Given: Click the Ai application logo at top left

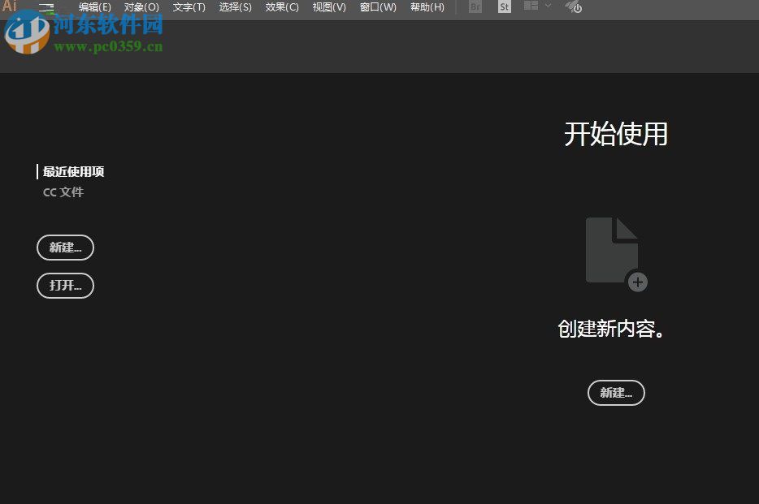Looking at the screenshot, I should [9, 6].
